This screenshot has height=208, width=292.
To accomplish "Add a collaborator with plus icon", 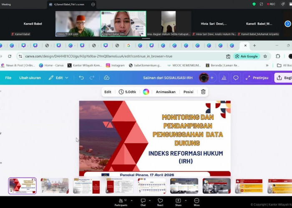I will (212, 78).
